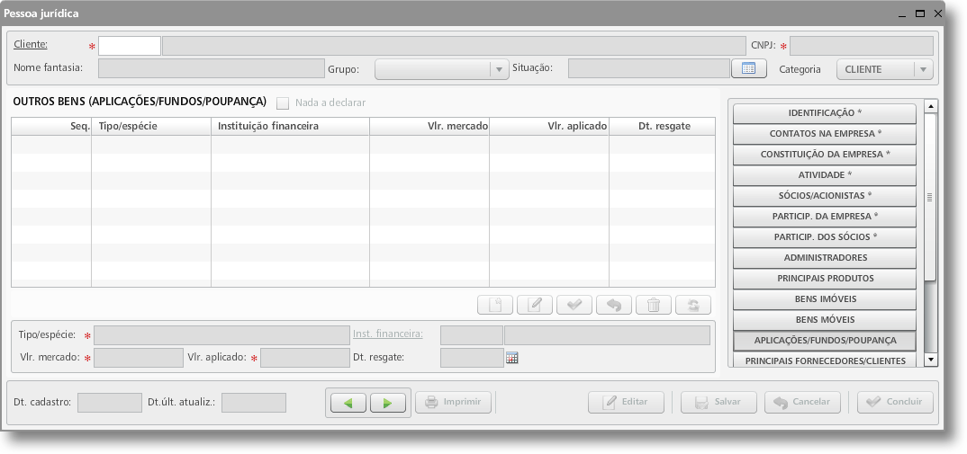This screenshot has width=967, height=454.
Task: Click the confirm checkmark icon below the table
Action: click(574, 305)
